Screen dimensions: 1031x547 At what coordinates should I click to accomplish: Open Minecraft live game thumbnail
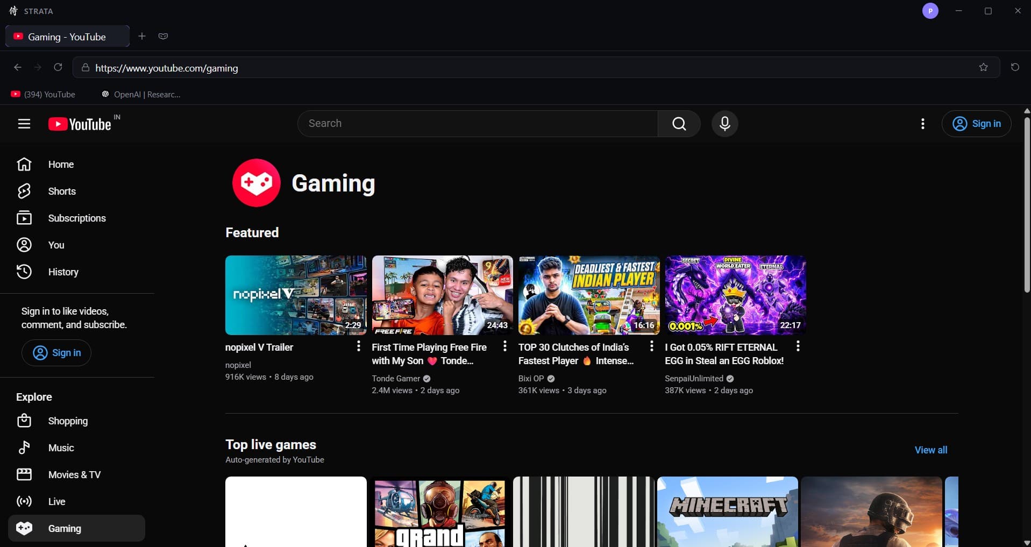point(727,512)
